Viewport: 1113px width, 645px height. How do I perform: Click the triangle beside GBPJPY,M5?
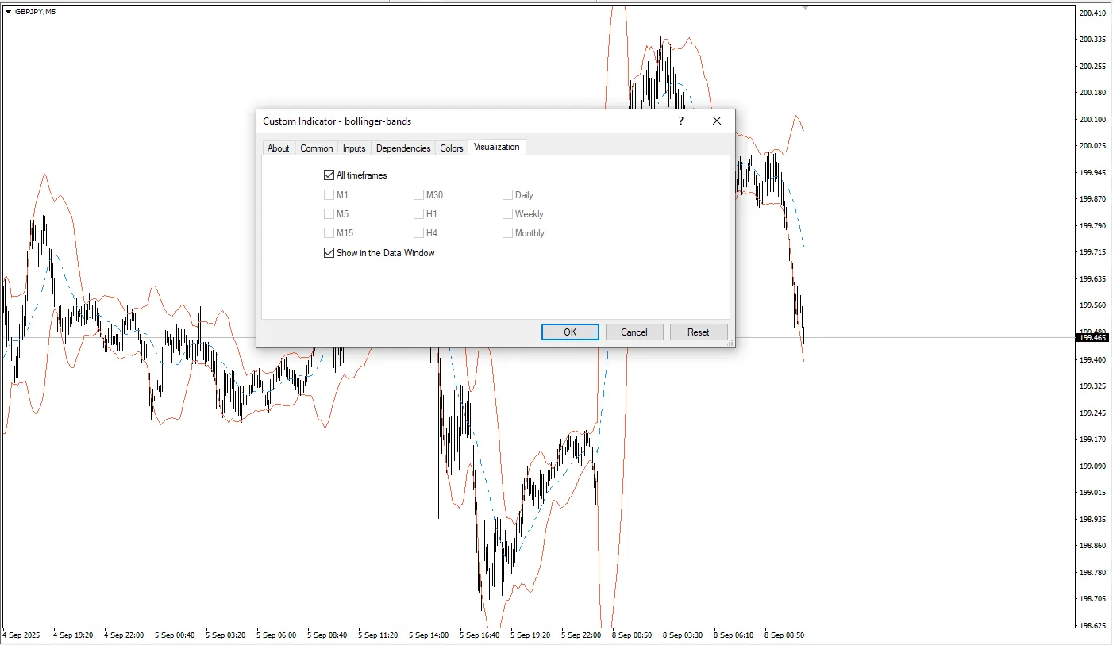pyautogui.click(x=8, y=12)
